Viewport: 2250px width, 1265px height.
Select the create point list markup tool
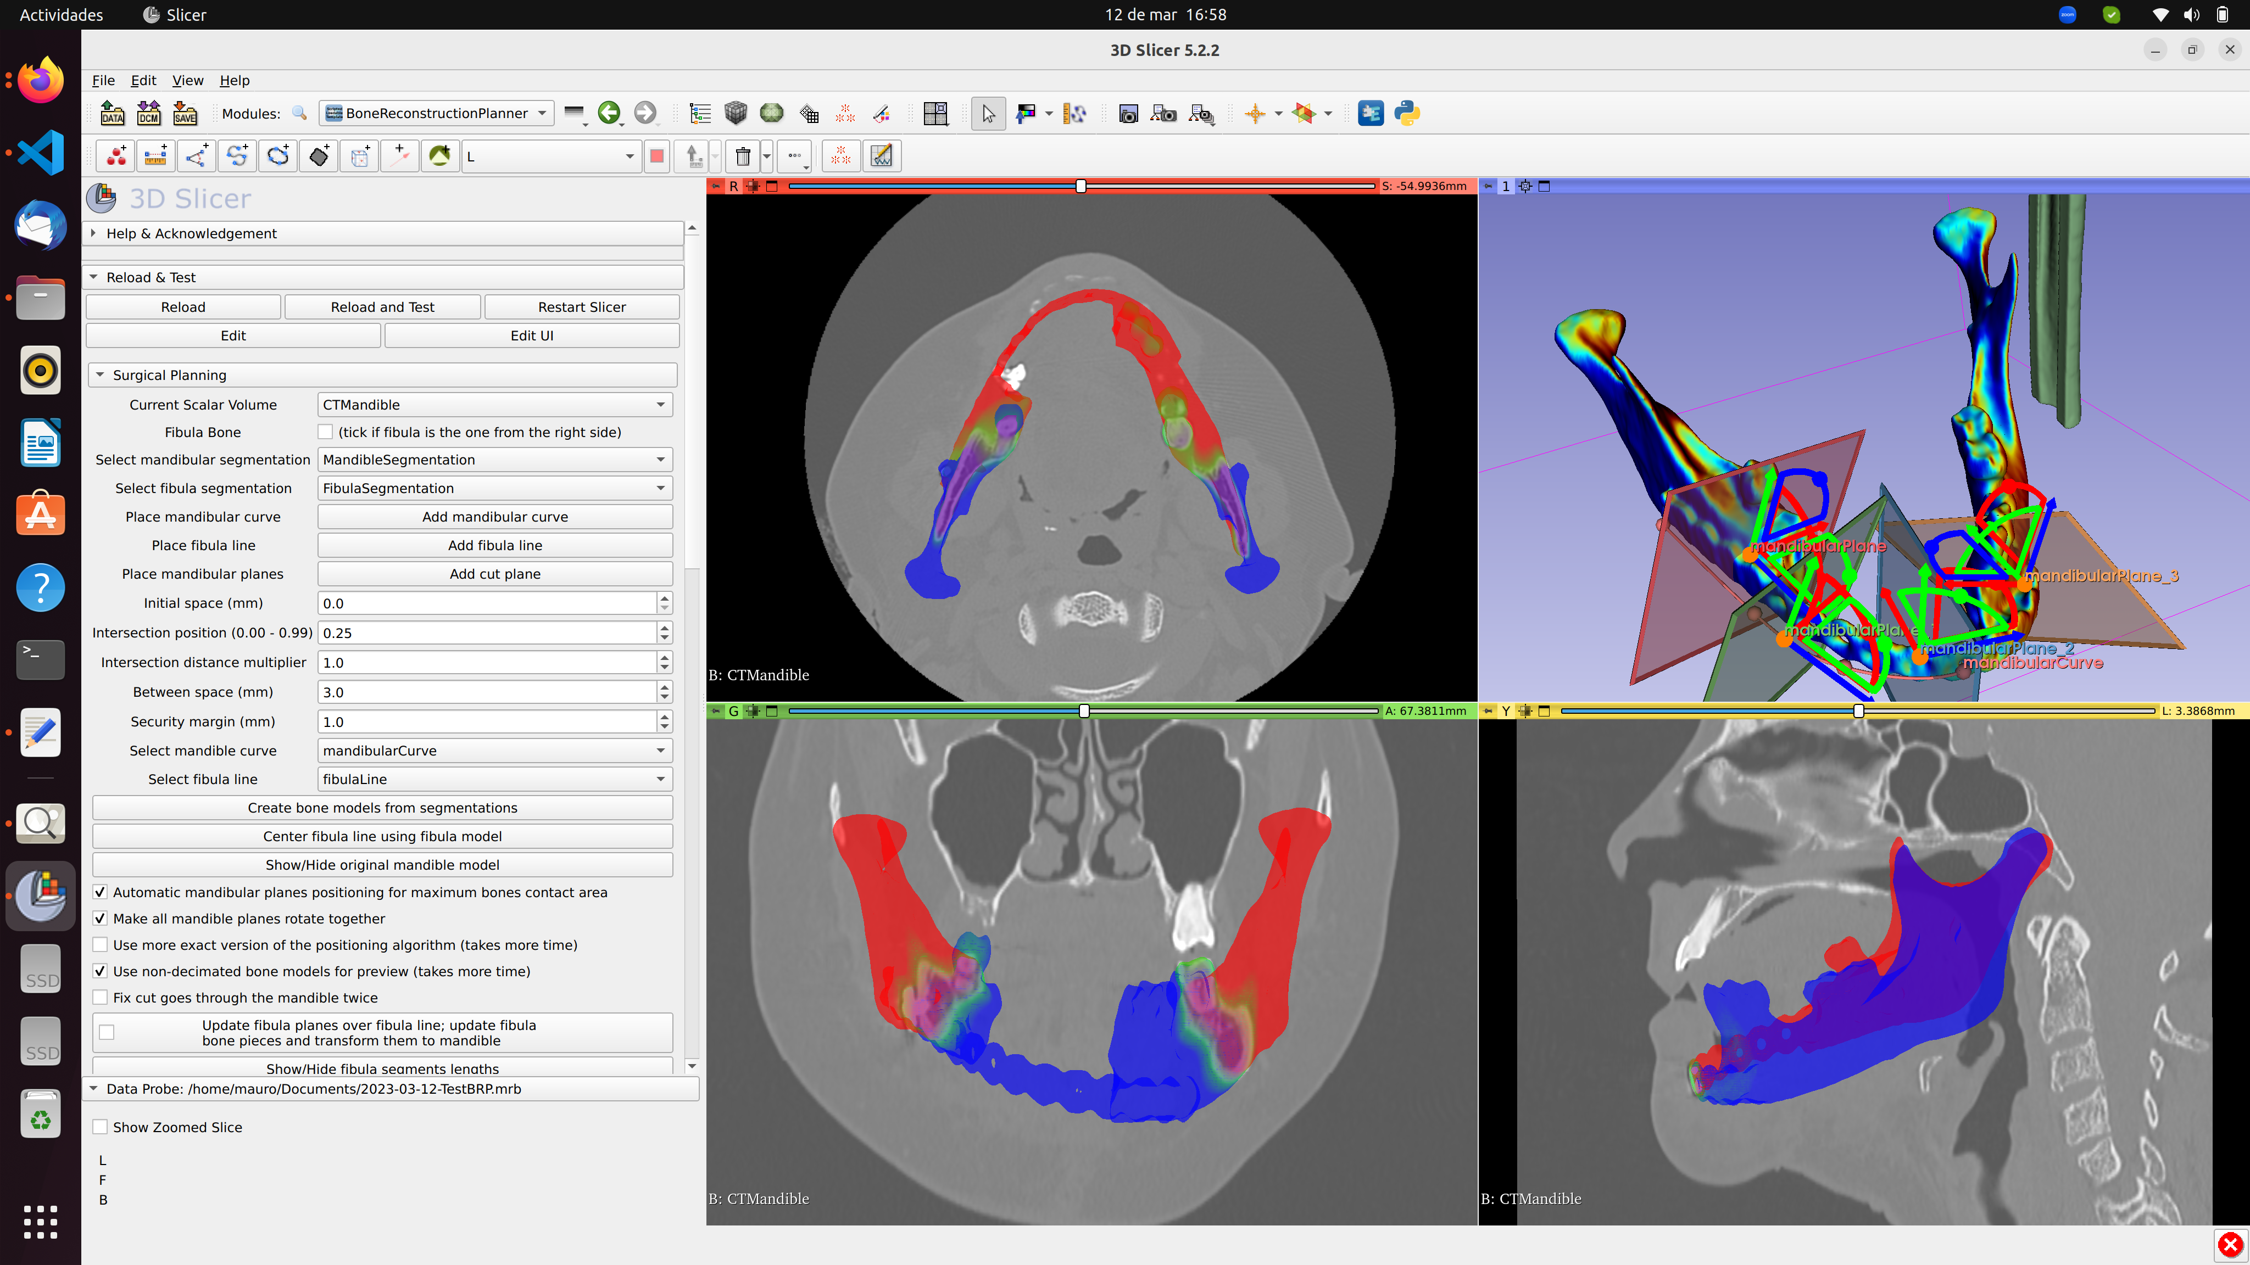115,156
